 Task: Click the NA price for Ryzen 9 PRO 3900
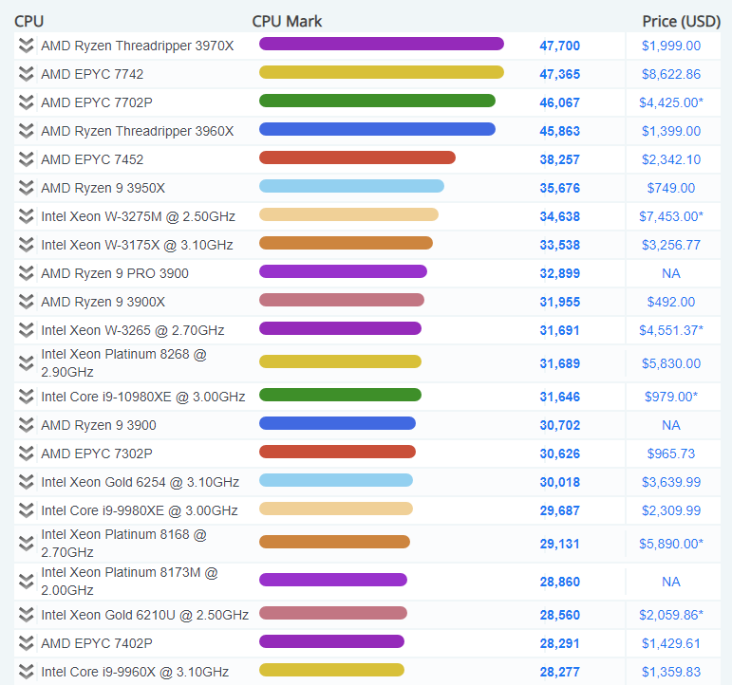[671, 273]
